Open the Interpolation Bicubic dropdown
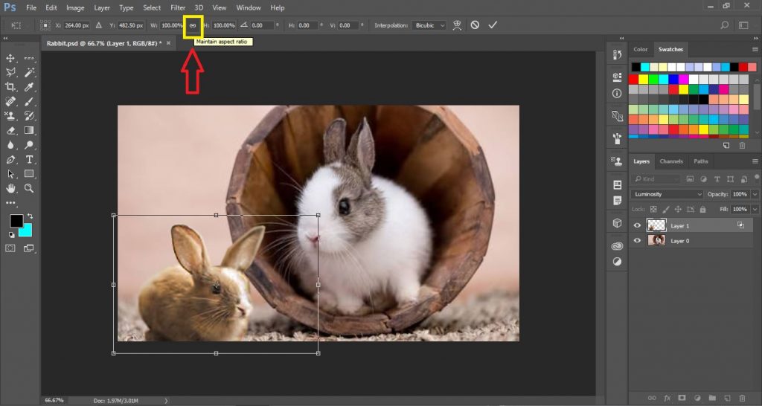This screenshot has width=762, height=406. (429, 25)
